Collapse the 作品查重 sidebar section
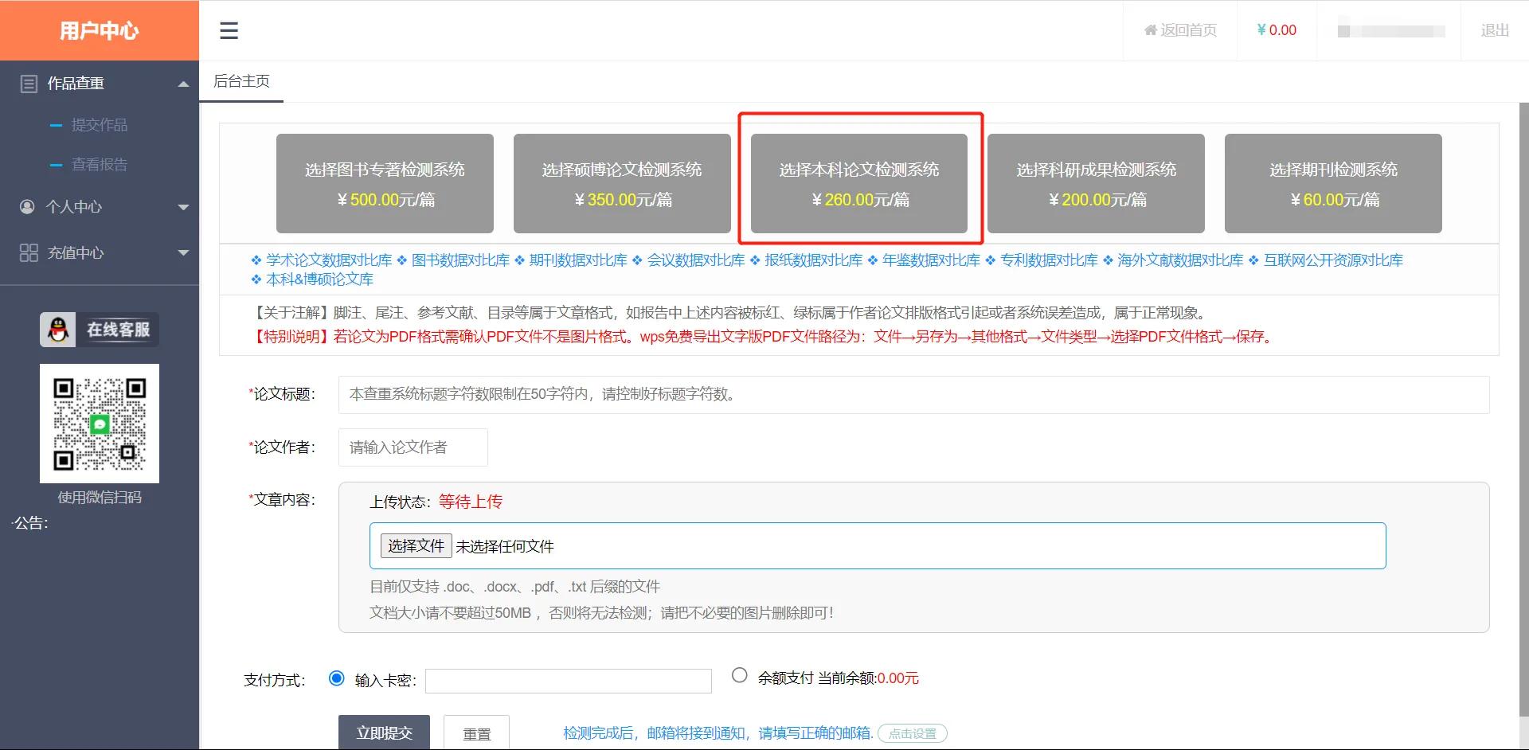 point(183,83)
